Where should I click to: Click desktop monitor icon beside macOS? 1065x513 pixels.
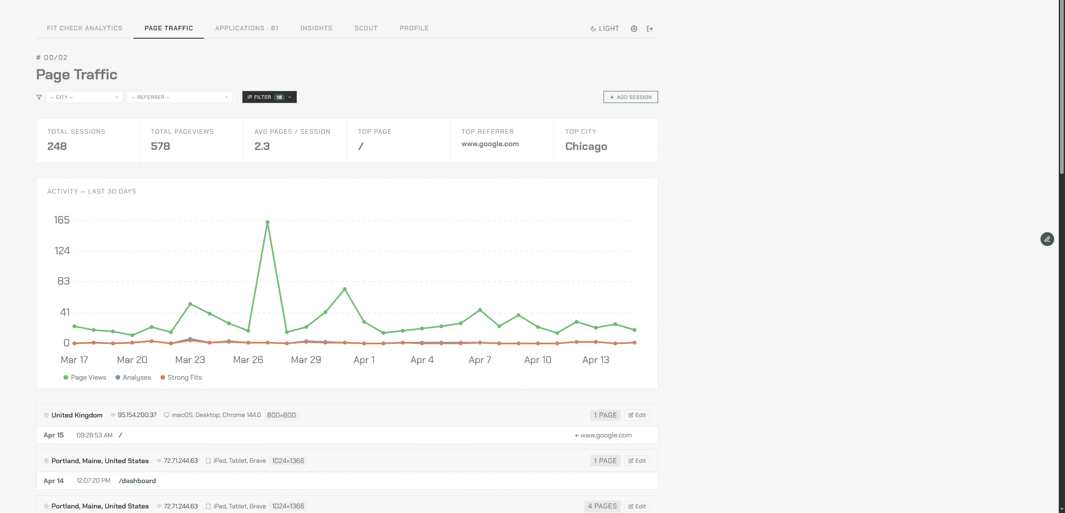tap(167, 415)
